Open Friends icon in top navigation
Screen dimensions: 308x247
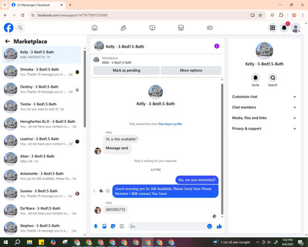coord(123,28)
